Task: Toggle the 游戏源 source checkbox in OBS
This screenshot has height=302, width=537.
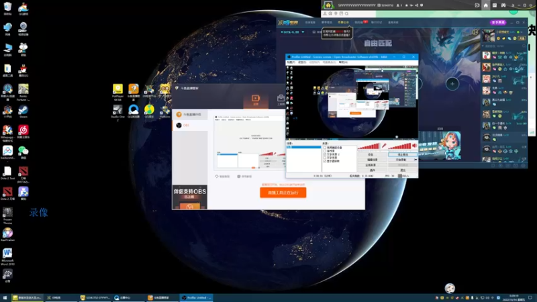Action: coord(325,151)
